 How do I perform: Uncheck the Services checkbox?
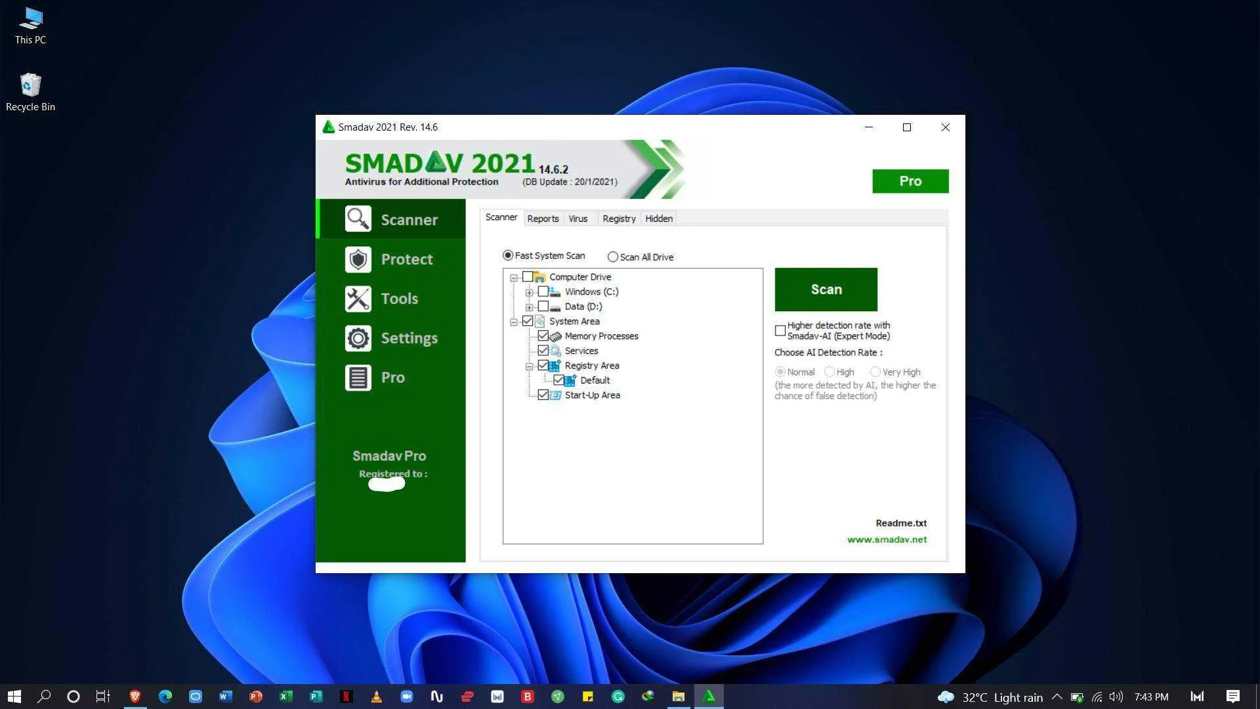[x=543, y=351]
